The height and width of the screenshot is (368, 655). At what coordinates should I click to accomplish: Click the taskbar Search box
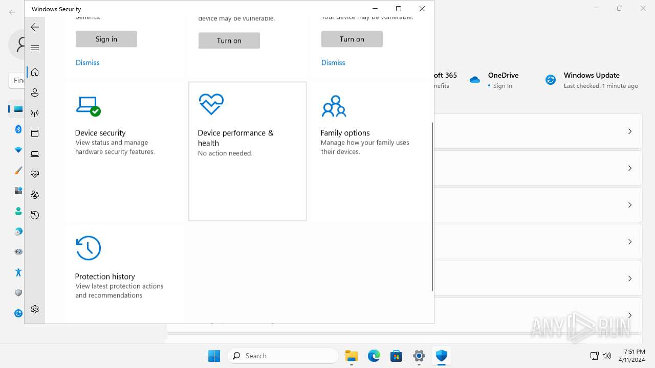coord(283,356)
